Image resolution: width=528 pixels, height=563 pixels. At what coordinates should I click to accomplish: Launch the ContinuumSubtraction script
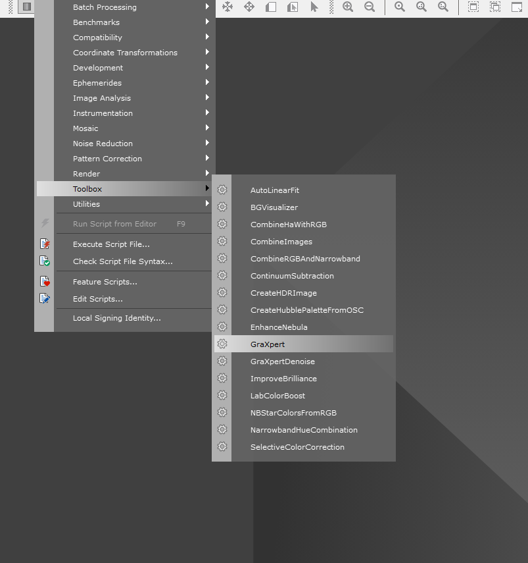304,276
